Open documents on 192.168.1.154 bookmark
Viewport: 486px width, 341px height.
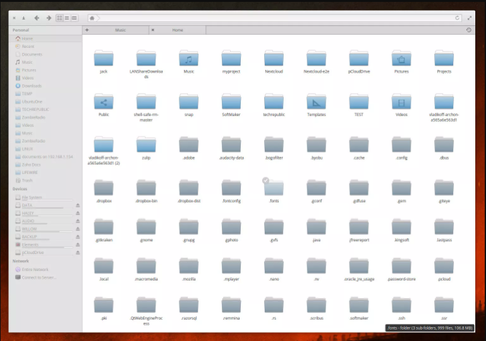pyautogui.click(x=46, y=157)
